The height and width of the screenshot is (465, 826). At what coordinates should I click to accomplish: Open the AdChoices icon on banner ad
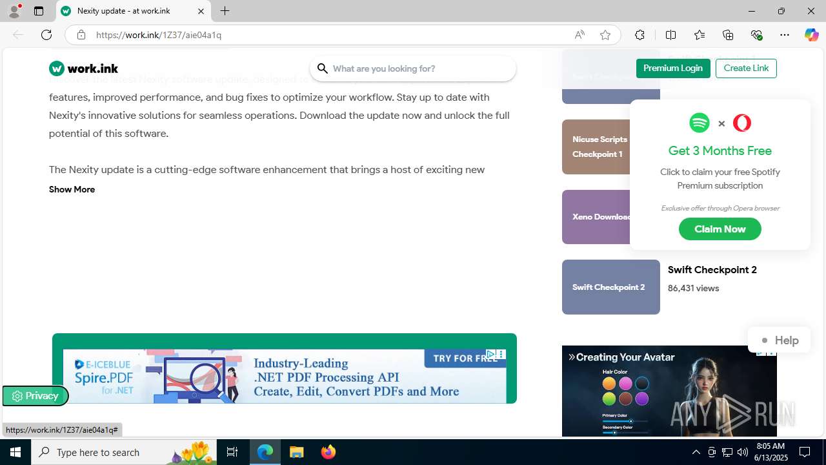(x=491, y=354)
